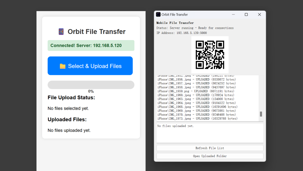Select log row IMG_1958.jpeg

coord(196,87)
